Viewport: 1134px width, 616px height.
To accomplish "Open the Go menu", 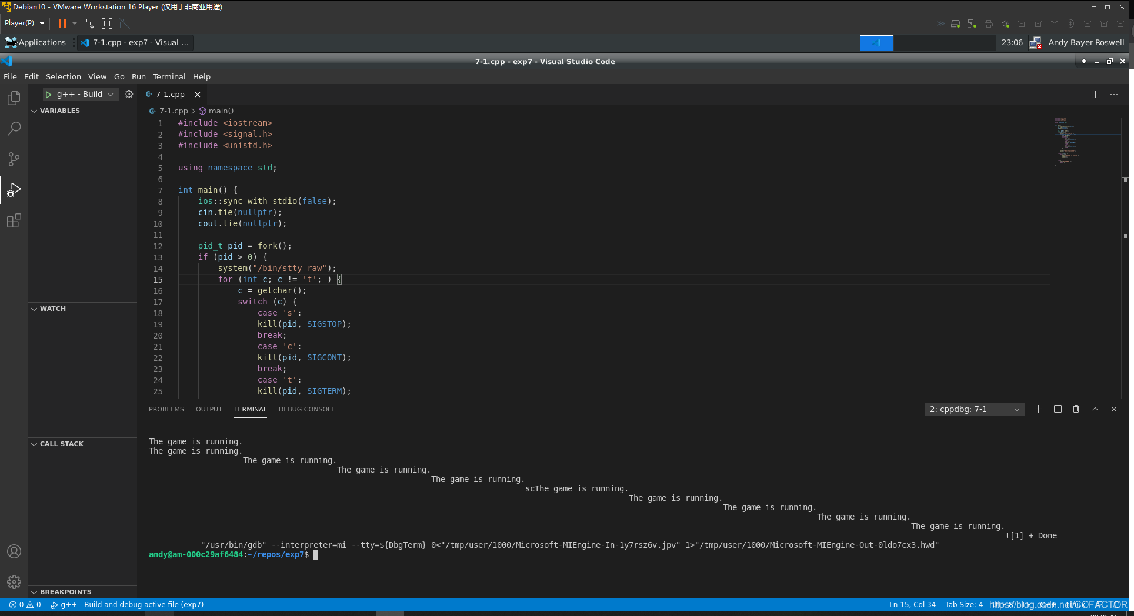I will 119,76.
